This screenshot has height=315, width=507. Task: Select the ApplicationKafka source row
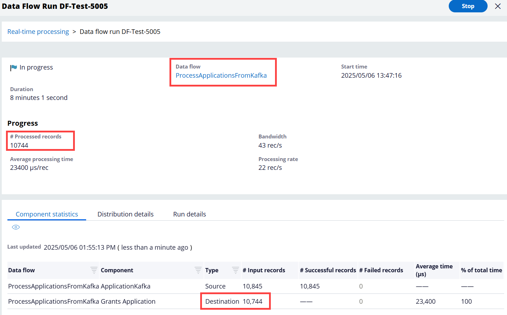click(x=125, y=286)
